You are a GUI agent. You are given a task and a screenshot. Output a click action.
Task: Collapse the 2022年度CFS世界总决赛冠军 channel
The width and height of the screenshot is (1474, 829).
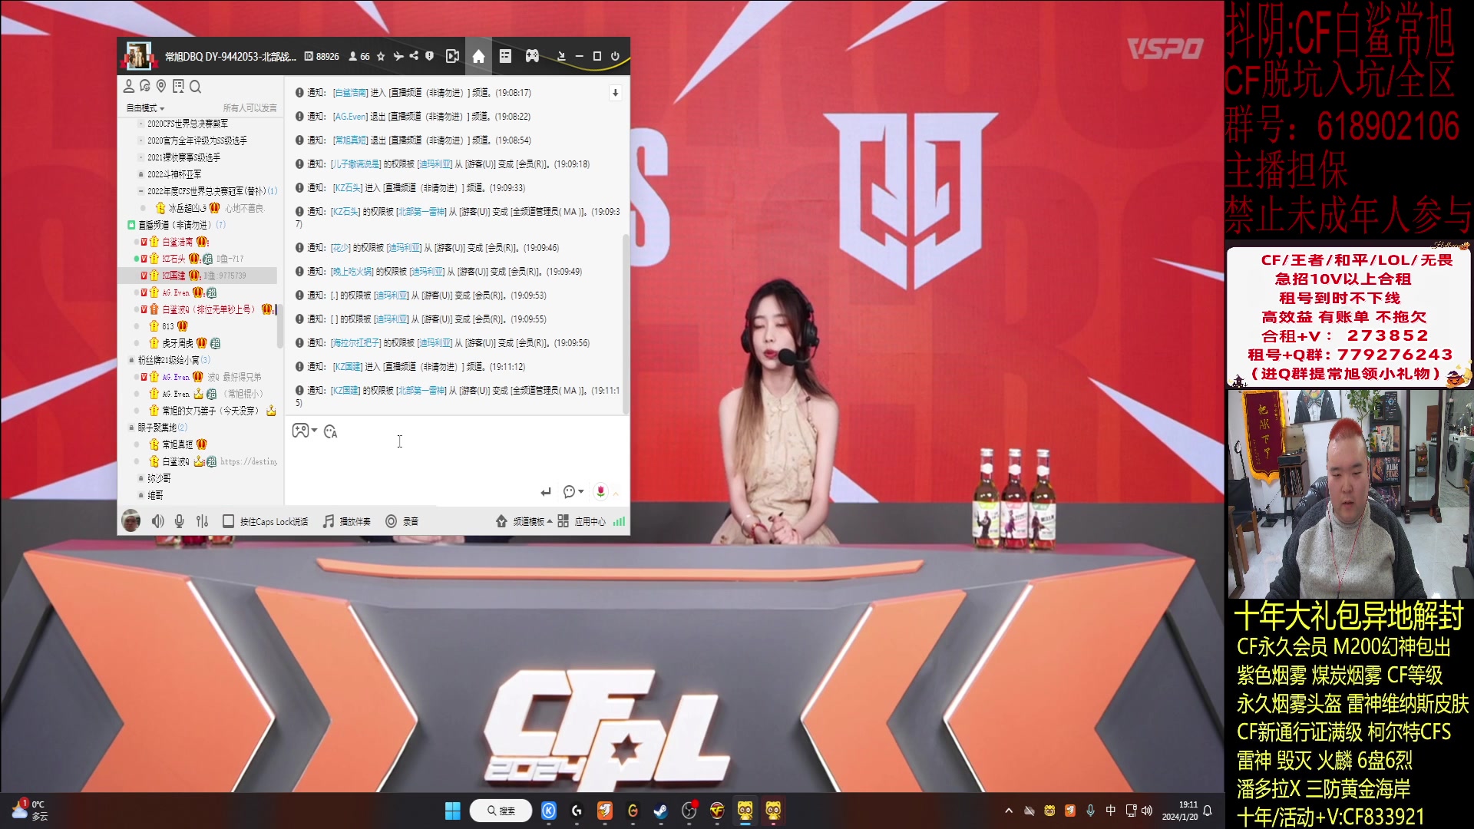140,191
